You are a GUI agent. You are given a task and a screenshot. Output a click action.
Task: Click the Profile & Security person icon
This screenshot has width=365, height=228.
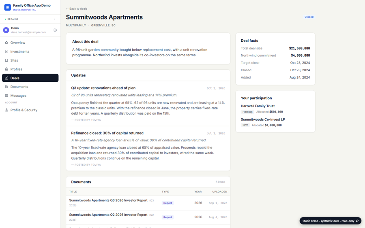[6, 110]
